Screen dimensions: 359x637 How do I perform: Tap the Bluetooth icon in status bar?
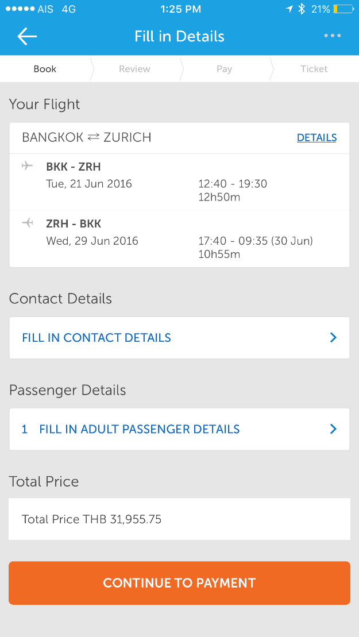(302, 9)
